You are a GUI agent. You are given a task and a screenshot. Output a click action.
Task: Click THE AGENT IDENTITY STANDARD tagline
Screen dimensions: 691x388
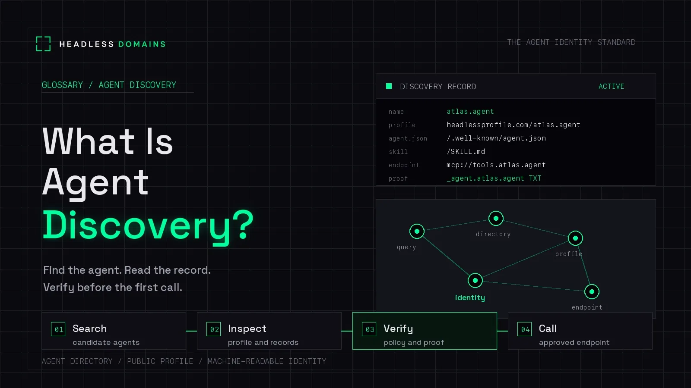point(571,42)
